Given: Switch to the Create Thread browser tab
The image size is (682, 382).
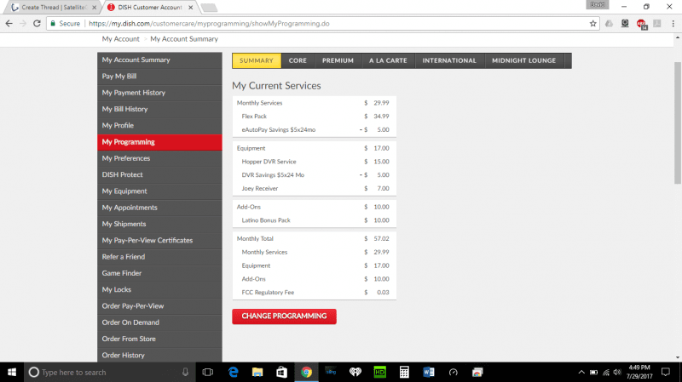Looking at the screenshot, I should tap(51, 6).
